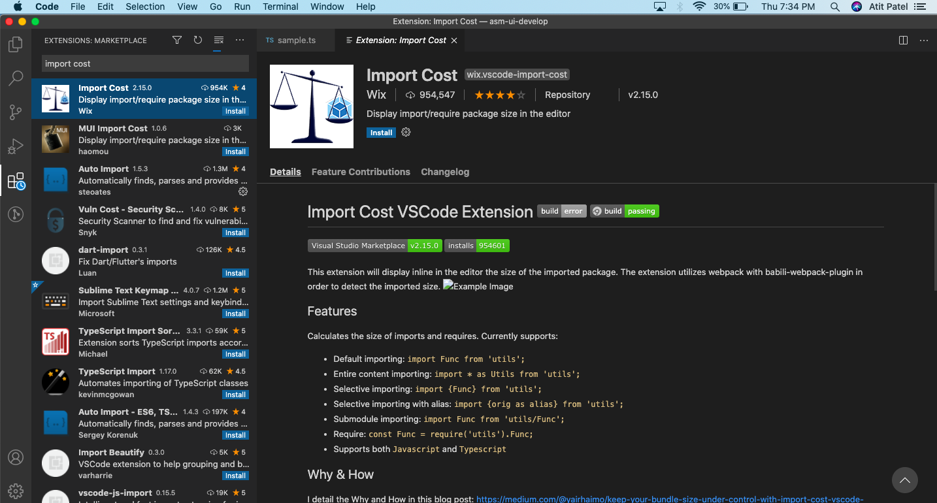Click the gear next to Import Cost Install
This screenshot has height=503, width=937.
click(x=406, y=132)
